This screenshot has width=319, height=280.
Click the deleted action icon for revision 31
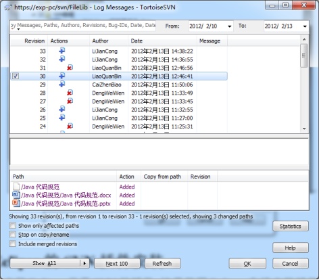coord(70,68)
